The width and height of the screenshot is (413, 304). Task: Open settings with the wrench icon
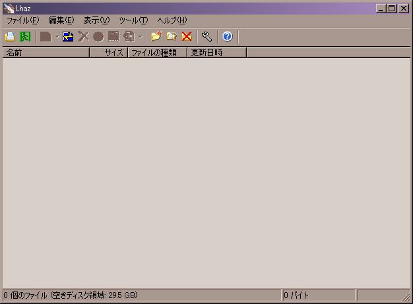tap(206, 36)
